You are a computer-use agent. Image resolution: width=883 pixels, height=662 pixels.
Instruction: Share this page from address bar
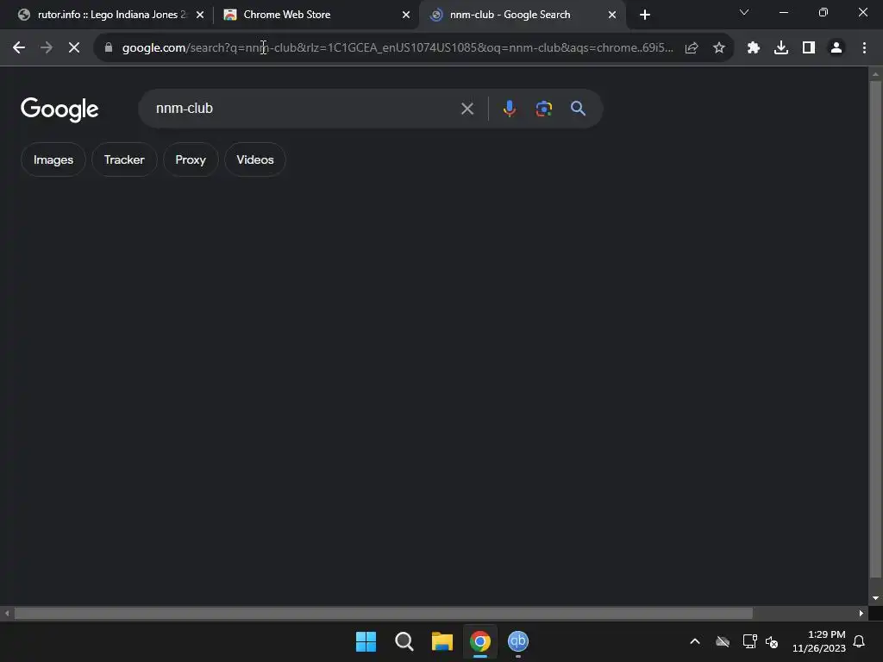coord(692,48)
